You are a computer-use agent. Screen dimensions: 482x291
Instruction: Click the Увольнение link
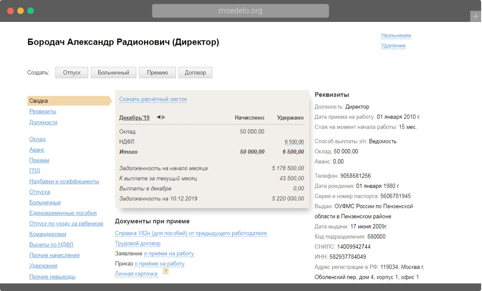395,36
